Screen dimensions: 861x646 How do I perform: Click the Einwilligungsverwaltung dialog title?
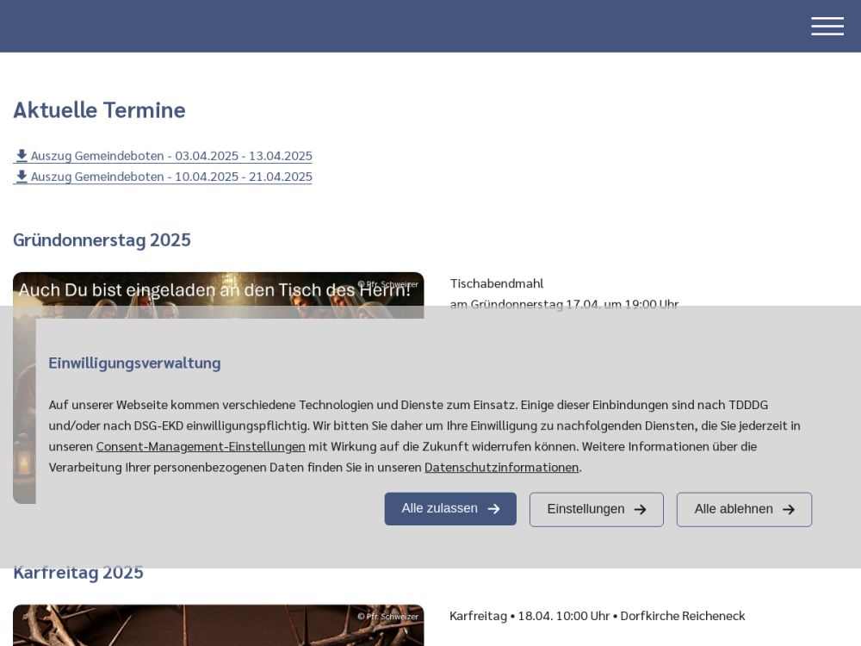click(134, 363)
